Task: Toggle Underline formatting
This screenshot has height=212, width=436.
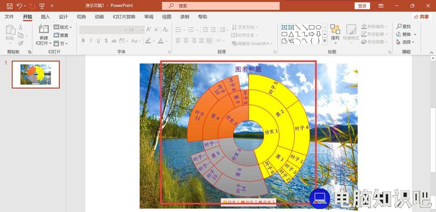Action: point(99,40)
